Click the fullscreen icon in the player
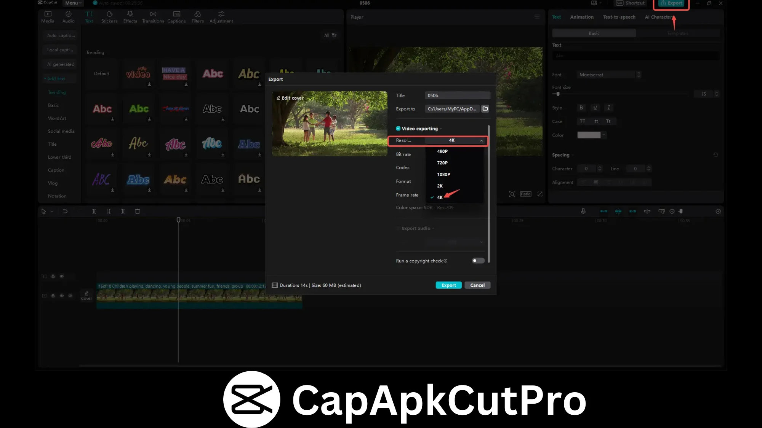 tap(540, 194)
